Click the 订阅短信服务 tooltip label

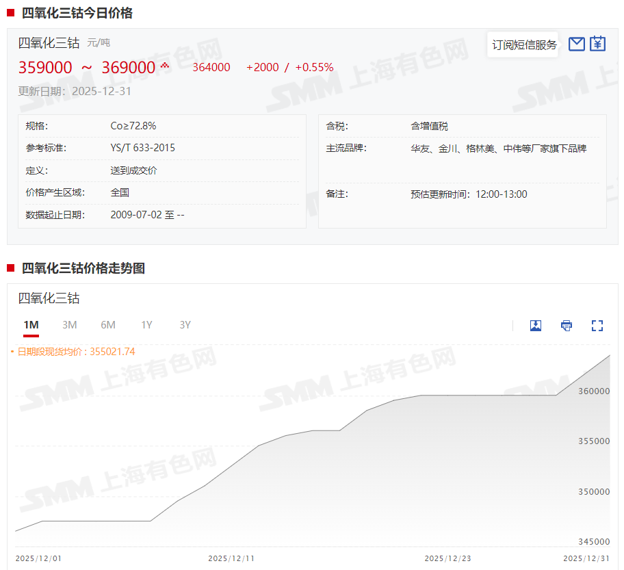click(x=524, y=45)
